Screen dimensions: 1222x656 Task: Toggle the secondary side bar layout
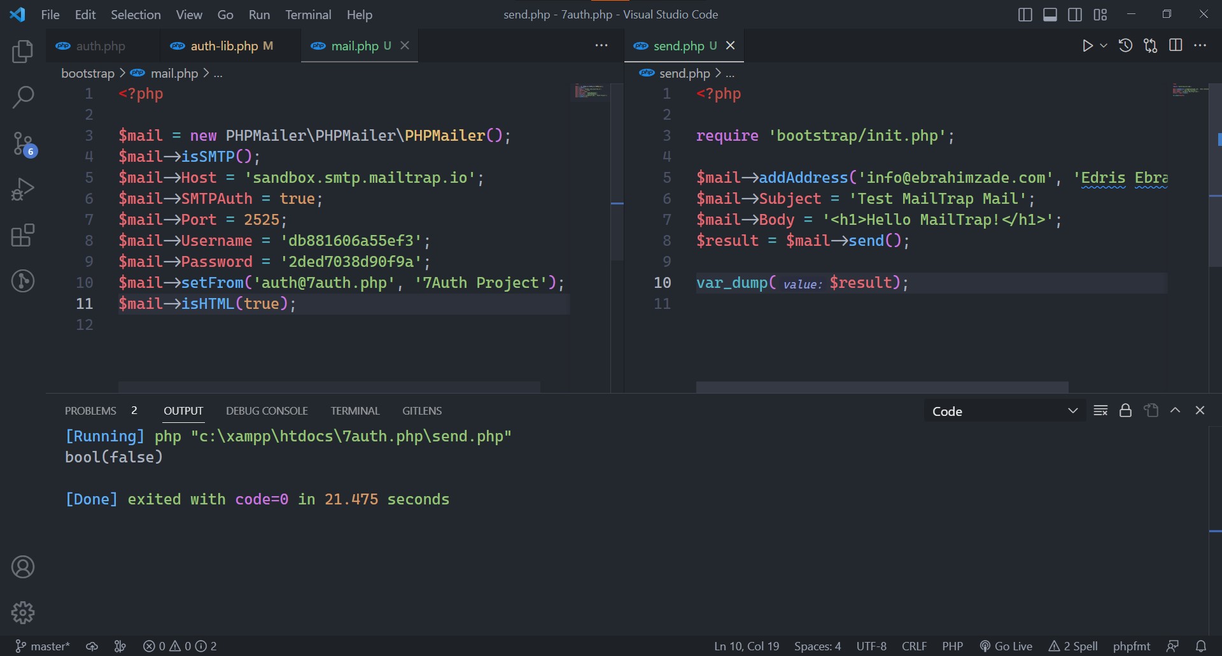point(1075,15)
